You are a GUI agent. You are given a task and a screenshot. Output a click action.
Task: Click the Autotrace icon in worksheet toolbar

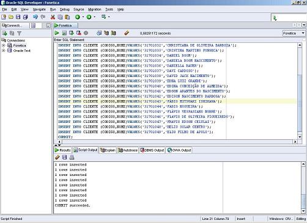tap(114, 33)
